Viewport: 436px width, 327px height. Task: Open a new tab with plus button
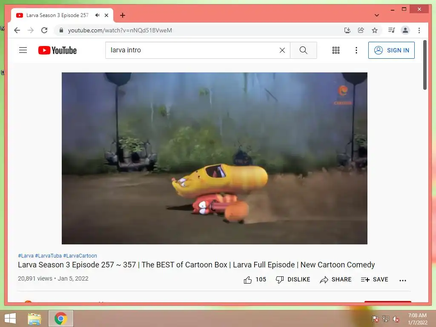point(122,15)
